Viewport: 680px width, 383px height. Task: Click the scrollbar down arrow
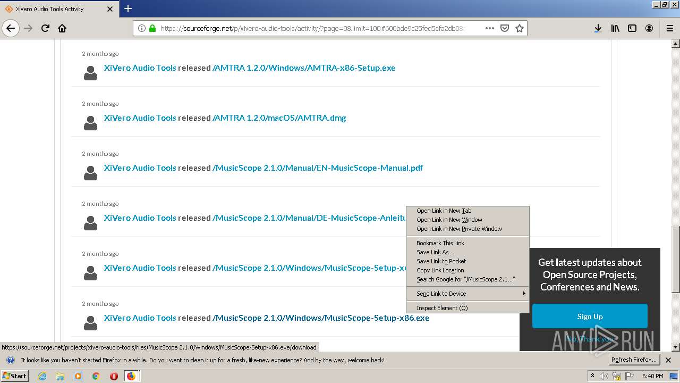click(675, 347)
